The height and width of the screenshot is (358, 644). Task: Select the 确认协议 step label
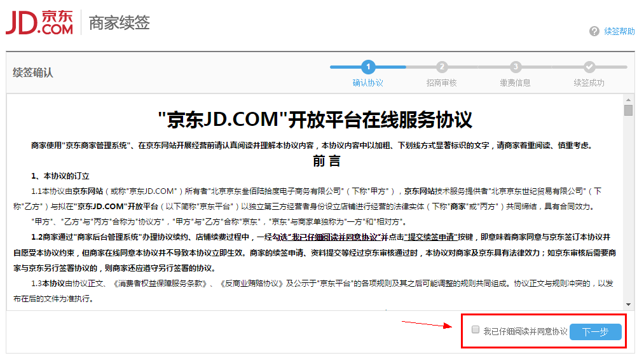(x=368, y=83)
